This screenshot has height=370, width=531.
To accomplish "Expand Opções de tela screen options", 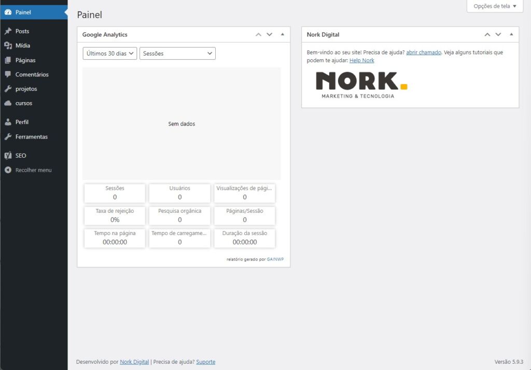I will coord(495,6).
